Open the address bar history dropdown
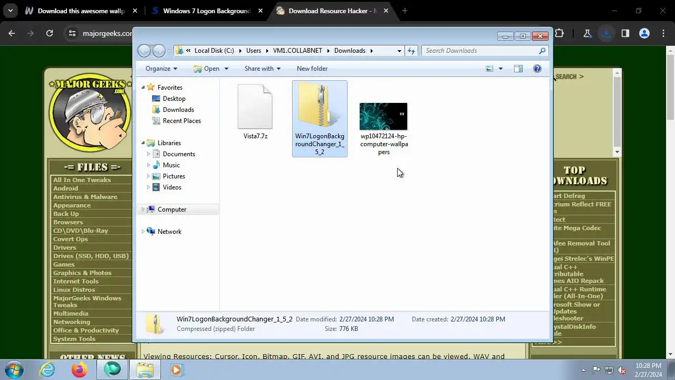 point(399,51)
